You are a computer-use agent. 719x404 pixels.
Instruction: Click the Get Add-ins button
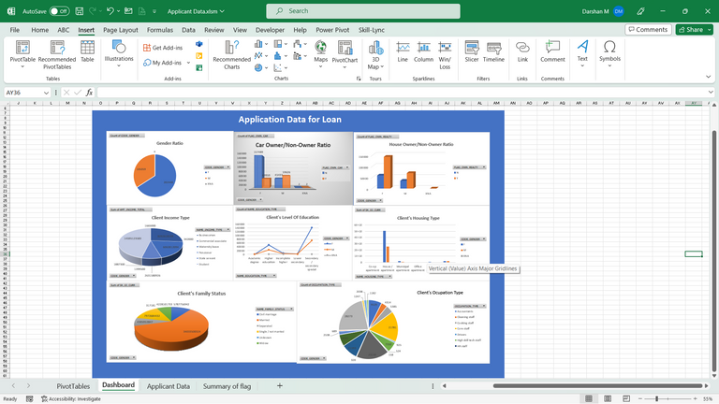(163, 48)
